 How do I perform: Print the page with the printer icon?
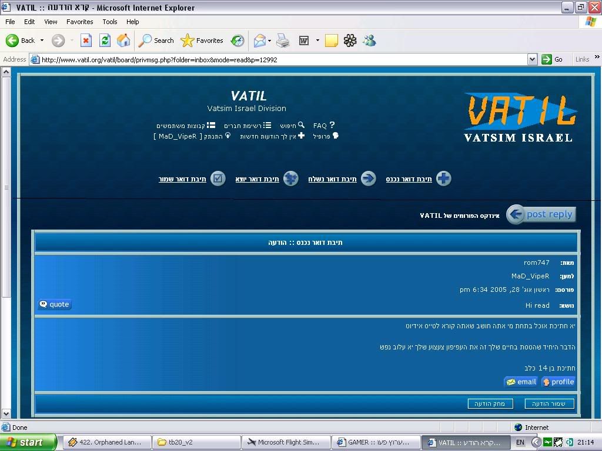coord(283,41)
